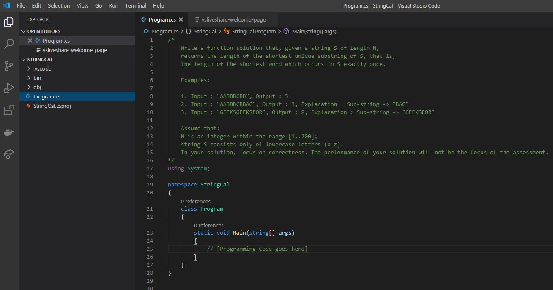Close the Program.cs editor tab
Screen dimensions: 553x290
click(x=181, y=19)
